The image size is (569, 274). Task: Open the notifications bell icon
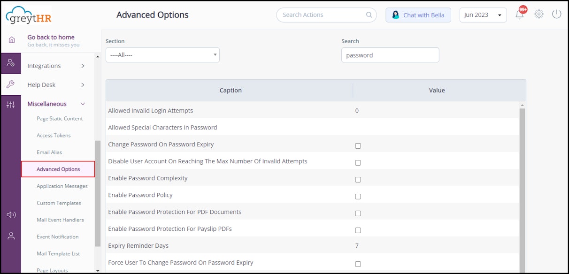pyautogui.click(x=519, y=15)
